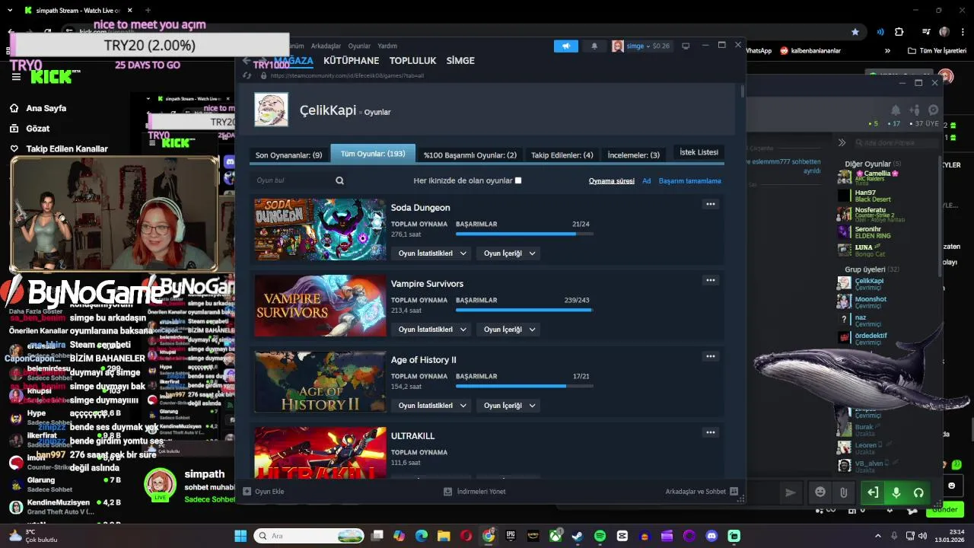Go to SİMGE in Steam navigation
This screenshot has height=548, width=974.
coord(460,60)
